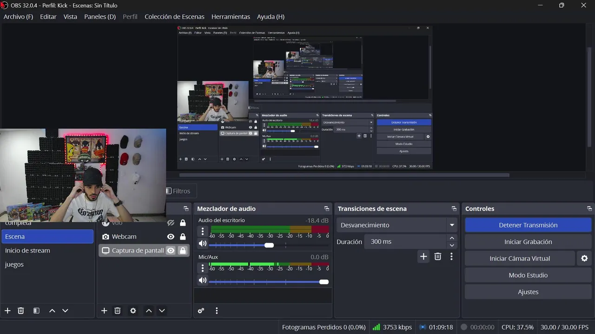This screenshot has height=334, width=595.
Task: Toggle Captura de pantalla lock
Action: 183,250
